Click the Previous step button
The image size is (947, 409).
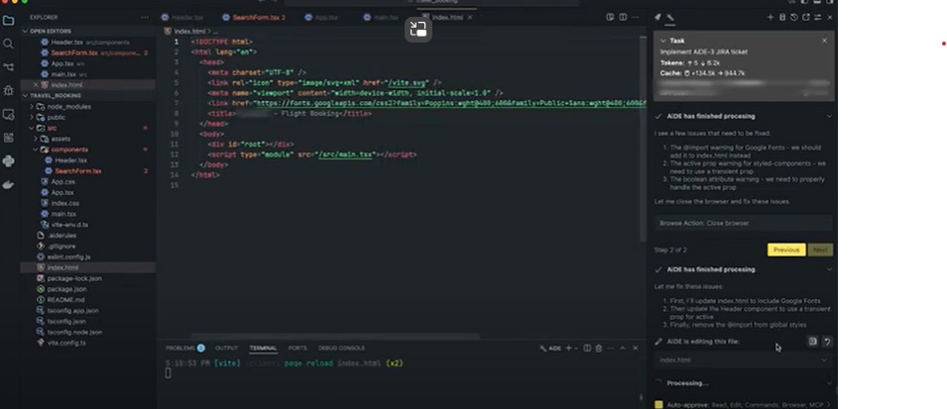coord(785,250)
